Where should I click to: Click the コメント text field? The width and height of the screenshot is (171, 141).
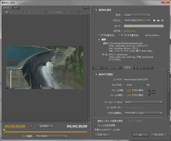pos(144,26)
